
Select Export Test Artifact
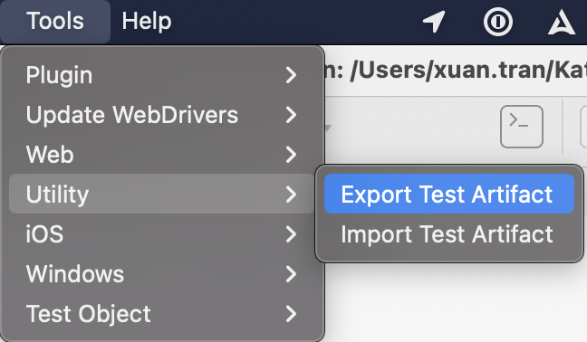tap(449, 194)
